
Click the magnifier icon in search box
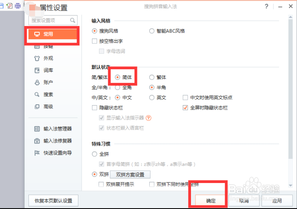(x=73, y=20)
